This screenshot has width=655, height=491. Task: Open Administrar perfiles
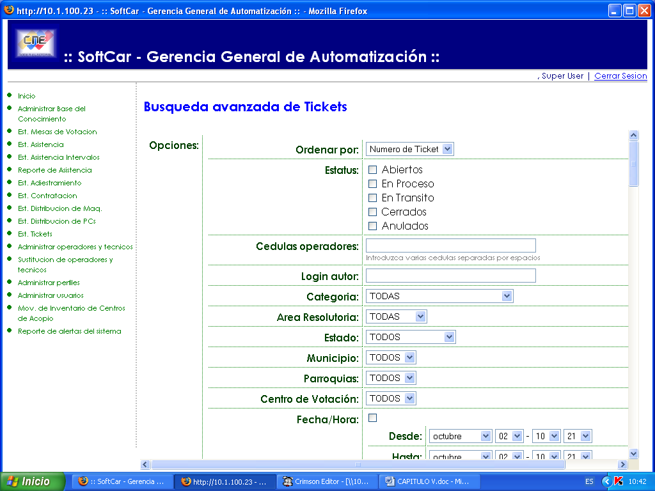coord(49,283)
